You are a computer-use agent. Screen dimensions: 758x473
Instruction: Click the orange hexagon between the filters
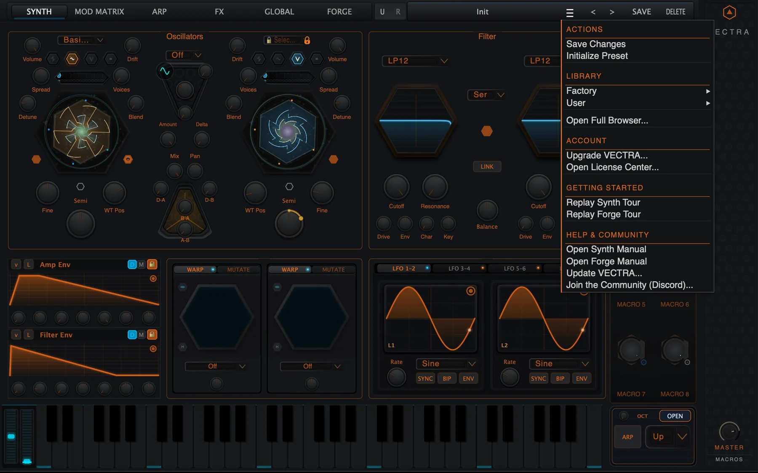pos(487,131)
